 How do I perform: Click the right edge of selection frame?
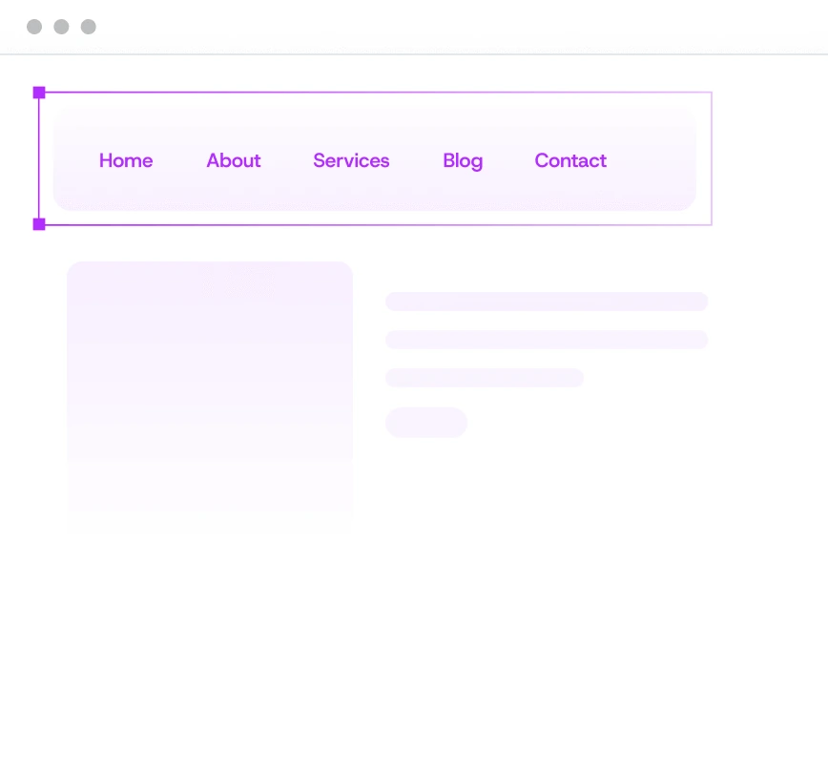(712, 158)
